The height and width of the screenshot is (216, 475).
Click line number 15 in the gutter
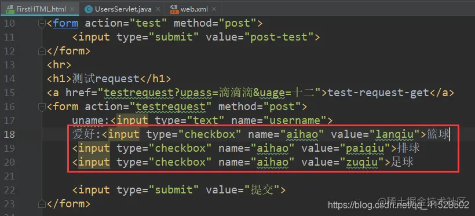pos(9,93)
